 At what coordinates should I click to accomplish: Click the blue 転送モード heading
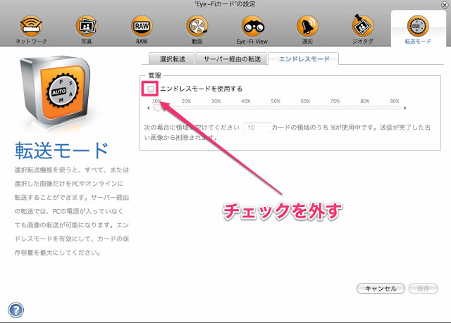(62, 151)
